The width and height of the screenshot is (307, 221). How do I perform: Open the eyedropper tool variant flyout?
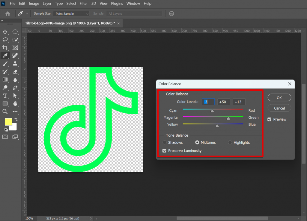click(27, 13)
